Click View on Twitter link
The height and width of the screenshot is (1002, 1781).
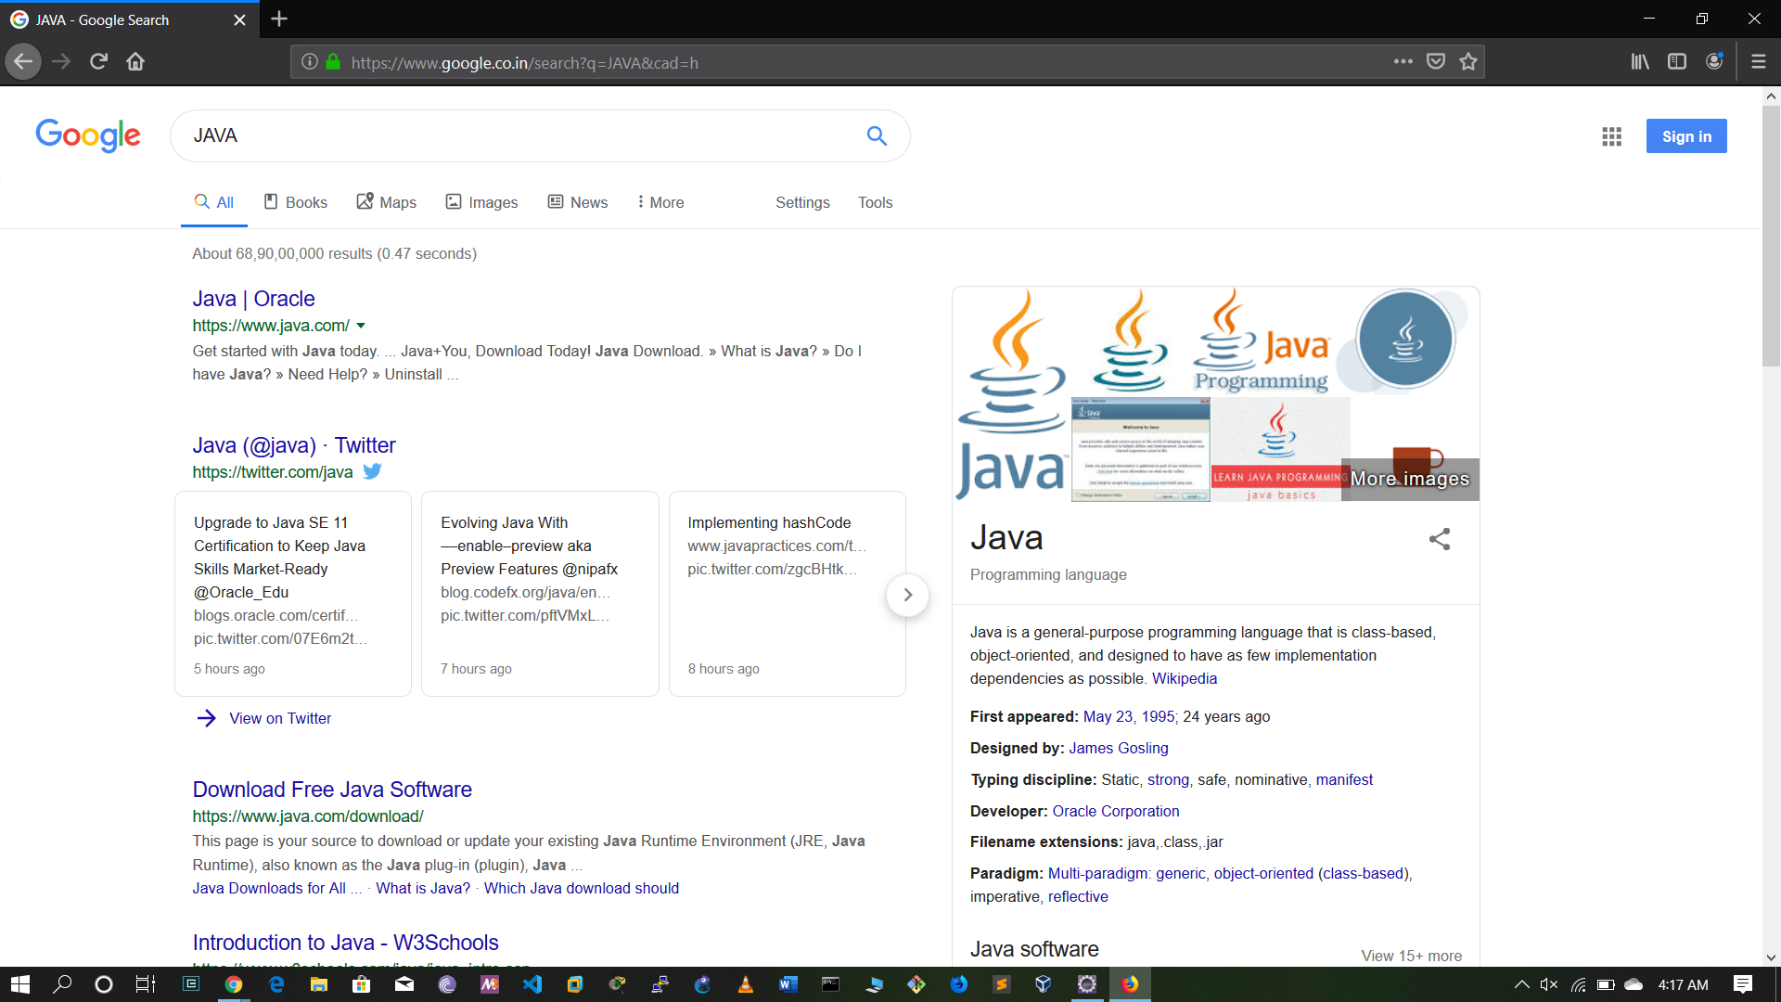[x=279, y=718]
